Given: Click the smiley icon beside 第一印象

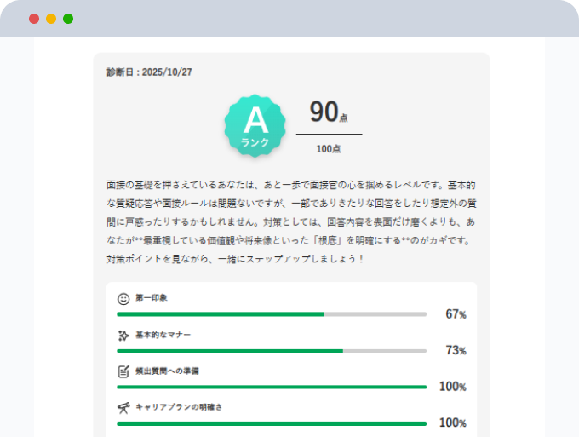Looking at the screenshot, I should point(123,299).
